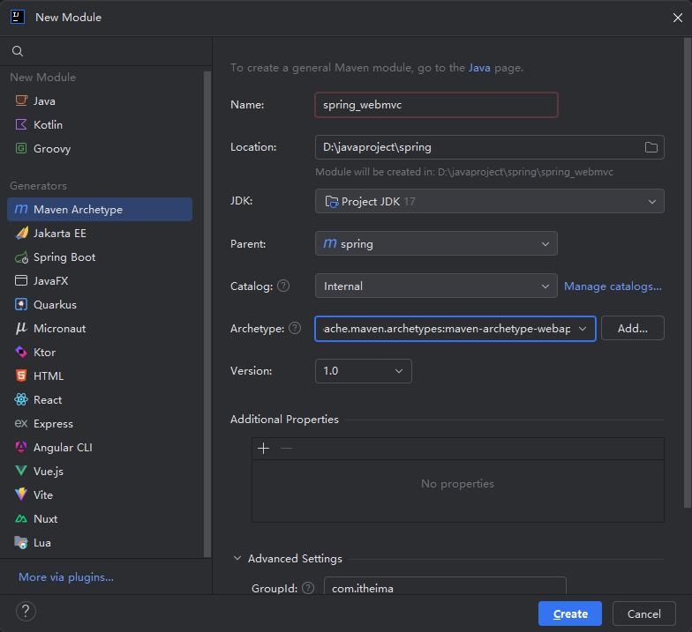Choose the Express generator

point(100,423)
